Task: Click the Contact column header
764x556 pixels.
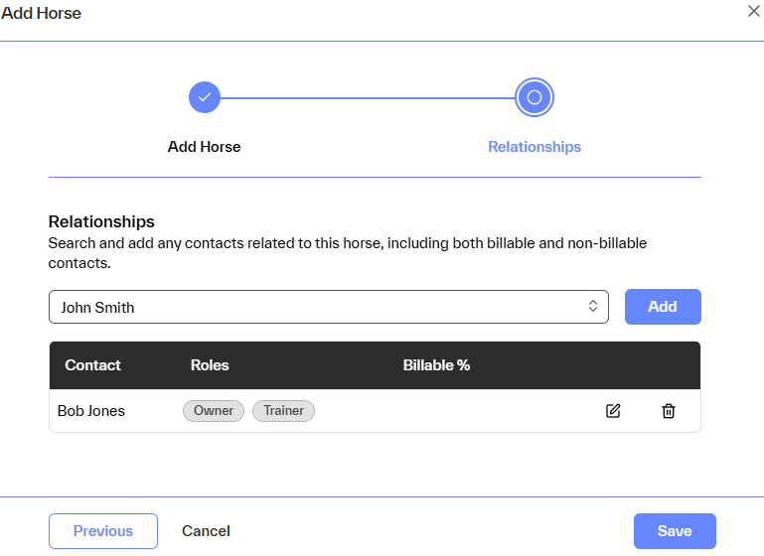Action: [x=92, y=365]
